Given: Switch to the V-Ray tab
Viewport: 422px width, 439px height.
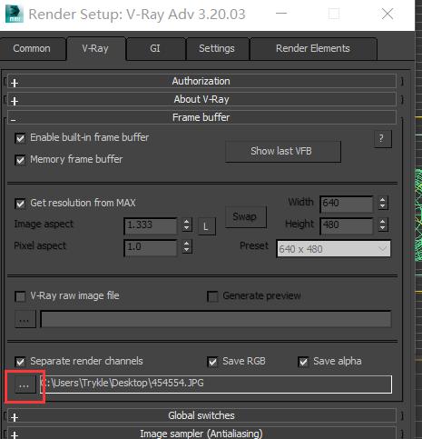Looking at the screenshot, I should point(95,48).
